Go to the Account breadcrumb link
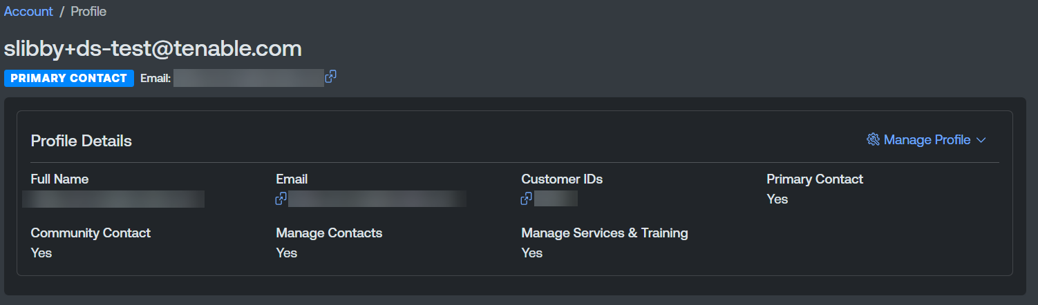This screenshot has width=1038, height=305. [28, 12]
